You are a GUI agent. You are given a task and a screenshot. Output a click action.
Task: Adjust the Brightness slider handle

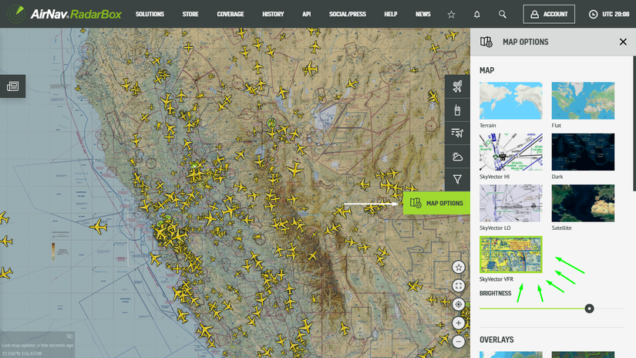(x=590, y=309)
